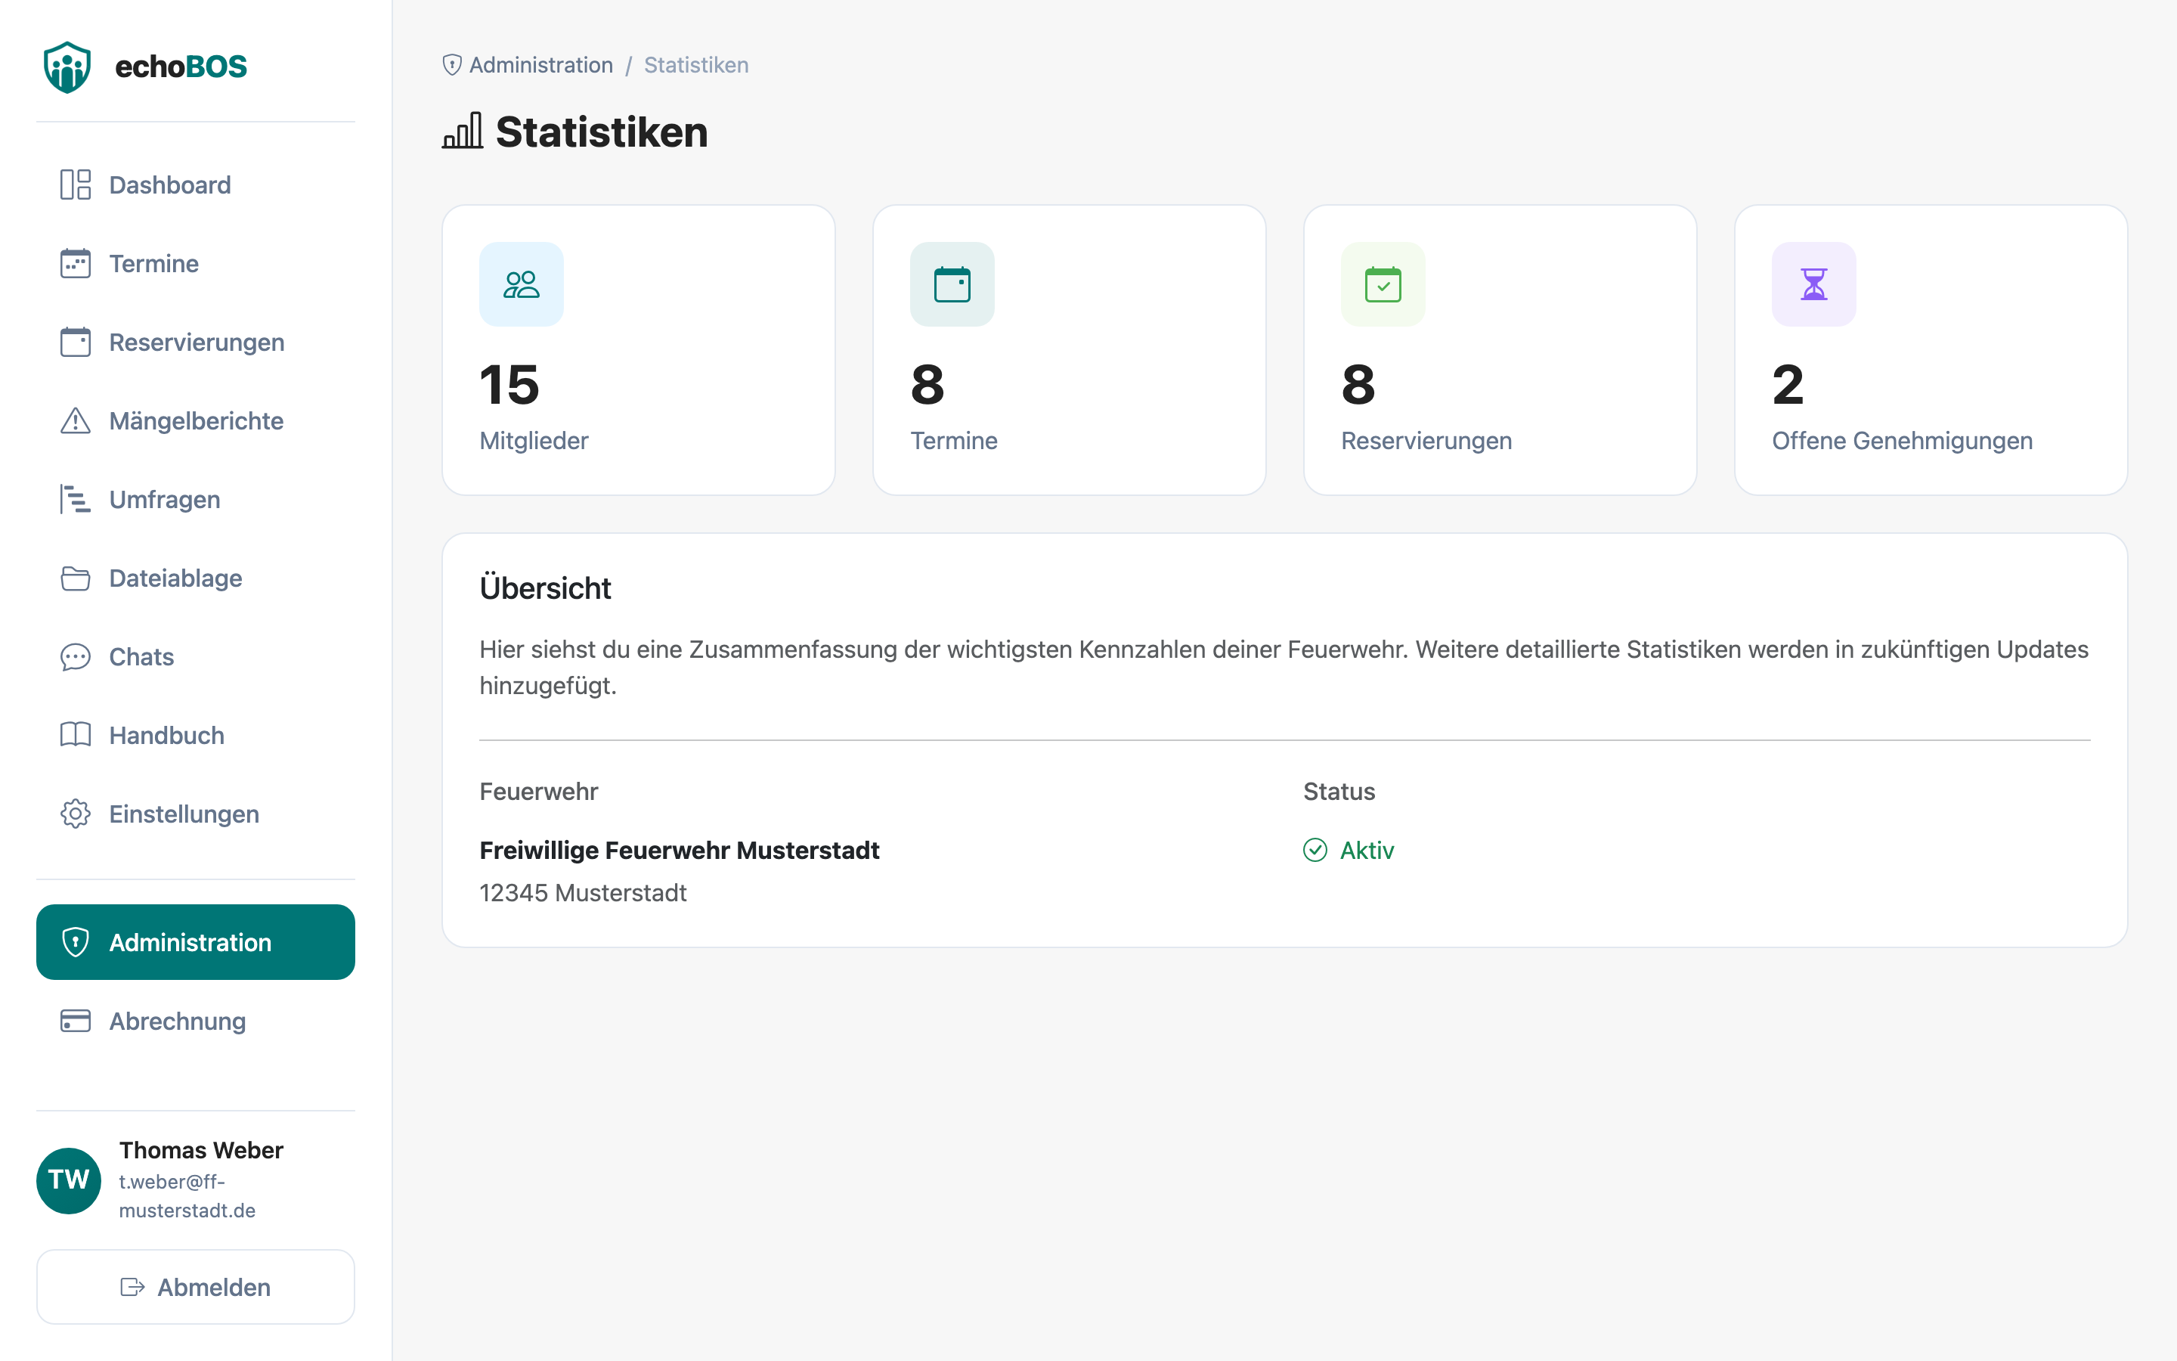
Task: Click the green check icon beside Aktiv
Action: pos(1315,850)
